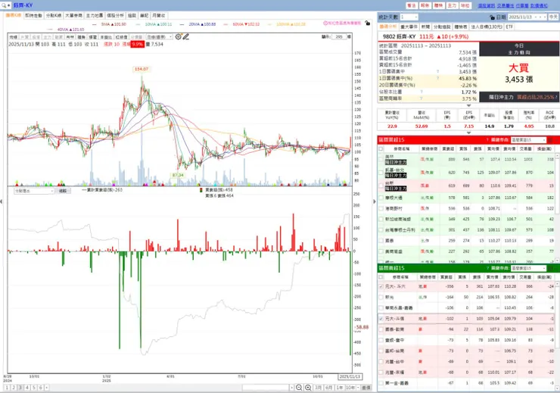560x393 pixels.
Task: Click the red 主力 button at top
Action: pos(452,5)
